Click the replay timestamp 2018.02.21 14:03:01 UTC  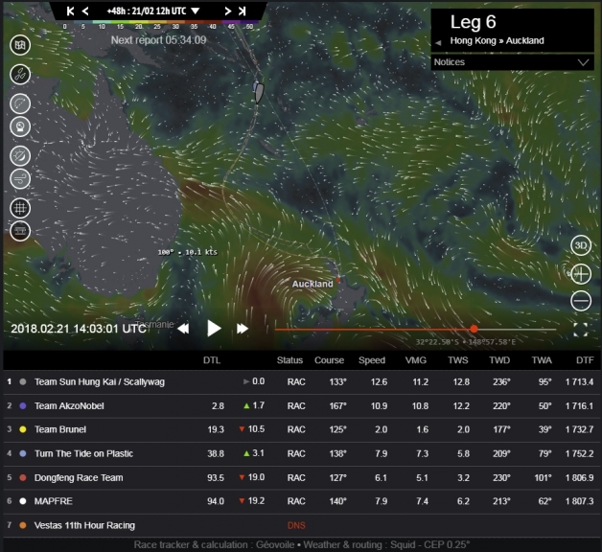click(79, 329)
